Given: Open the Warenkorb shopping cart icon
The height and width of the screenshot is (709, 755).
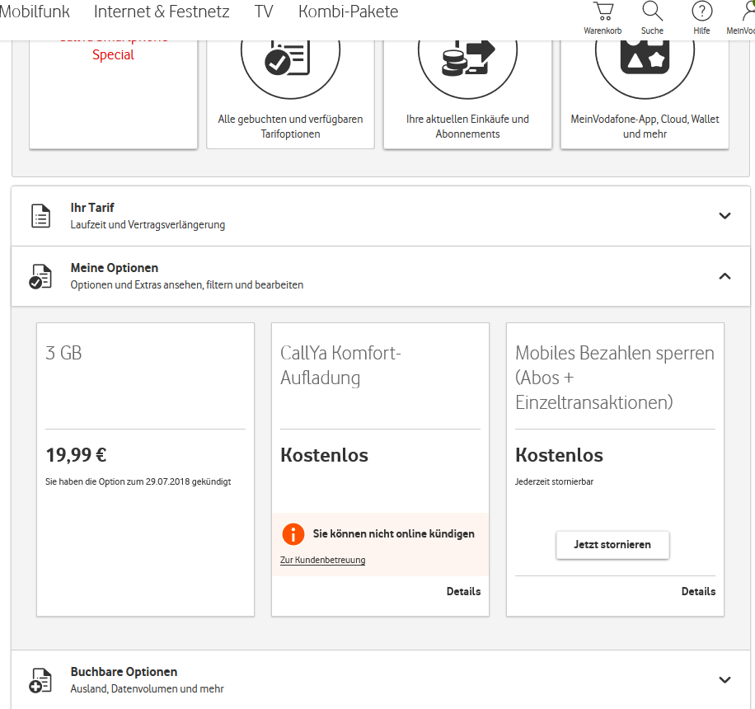Looking at the screenshot, I should [603, 12].
